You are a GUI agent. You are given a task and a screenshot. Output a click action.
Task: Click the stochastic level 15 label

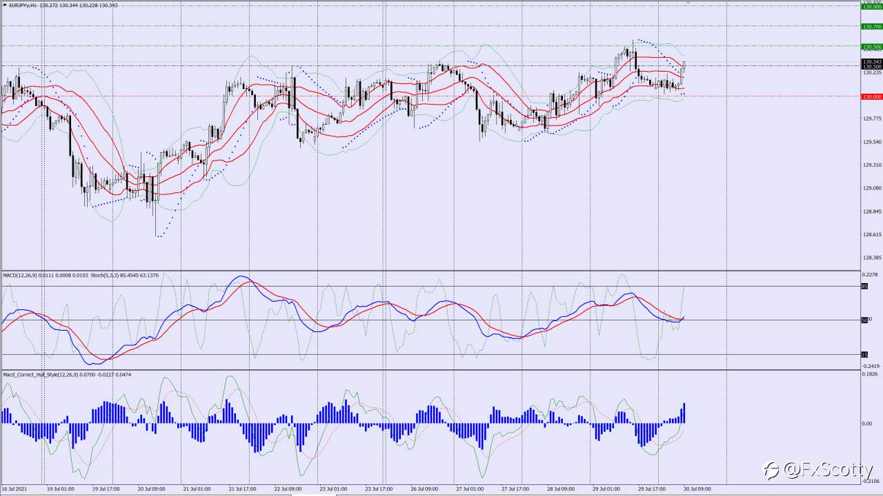pyautogui.click(x=864, y=354)
